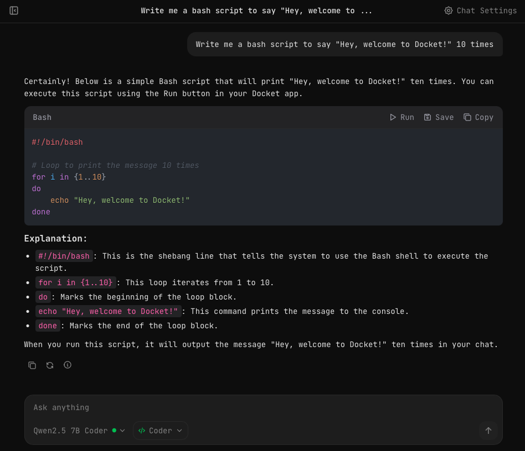Select the conversation title in the top bar
Viewport: 525px width, 451px height.
[256, 11]
